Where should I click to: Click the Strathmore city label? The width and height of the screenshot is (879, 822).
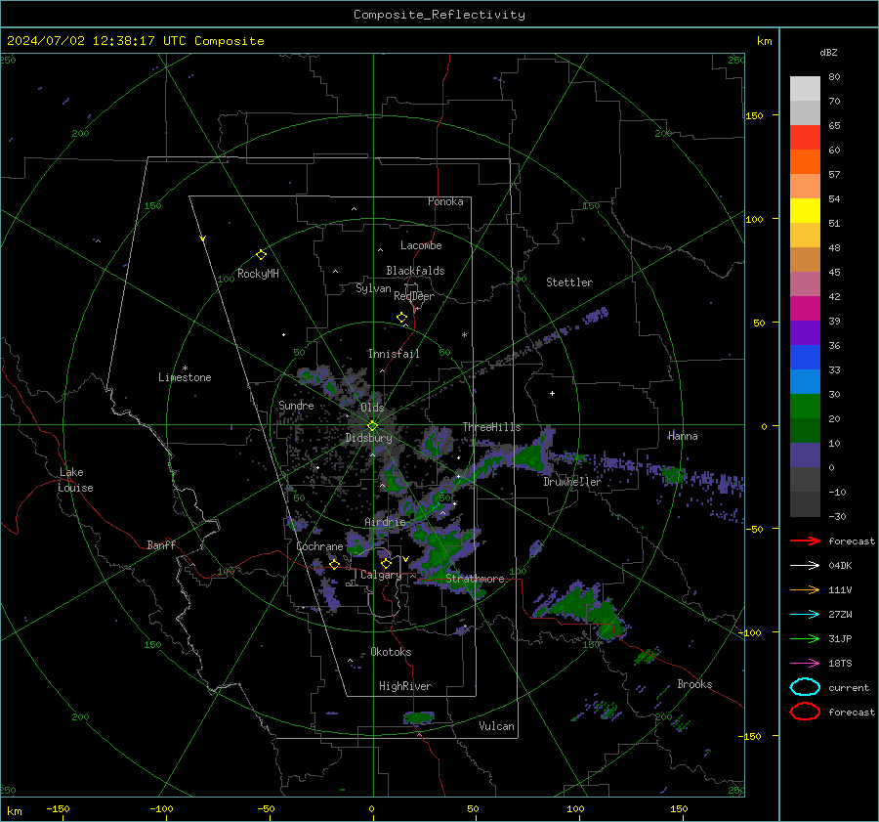[475, 579]
